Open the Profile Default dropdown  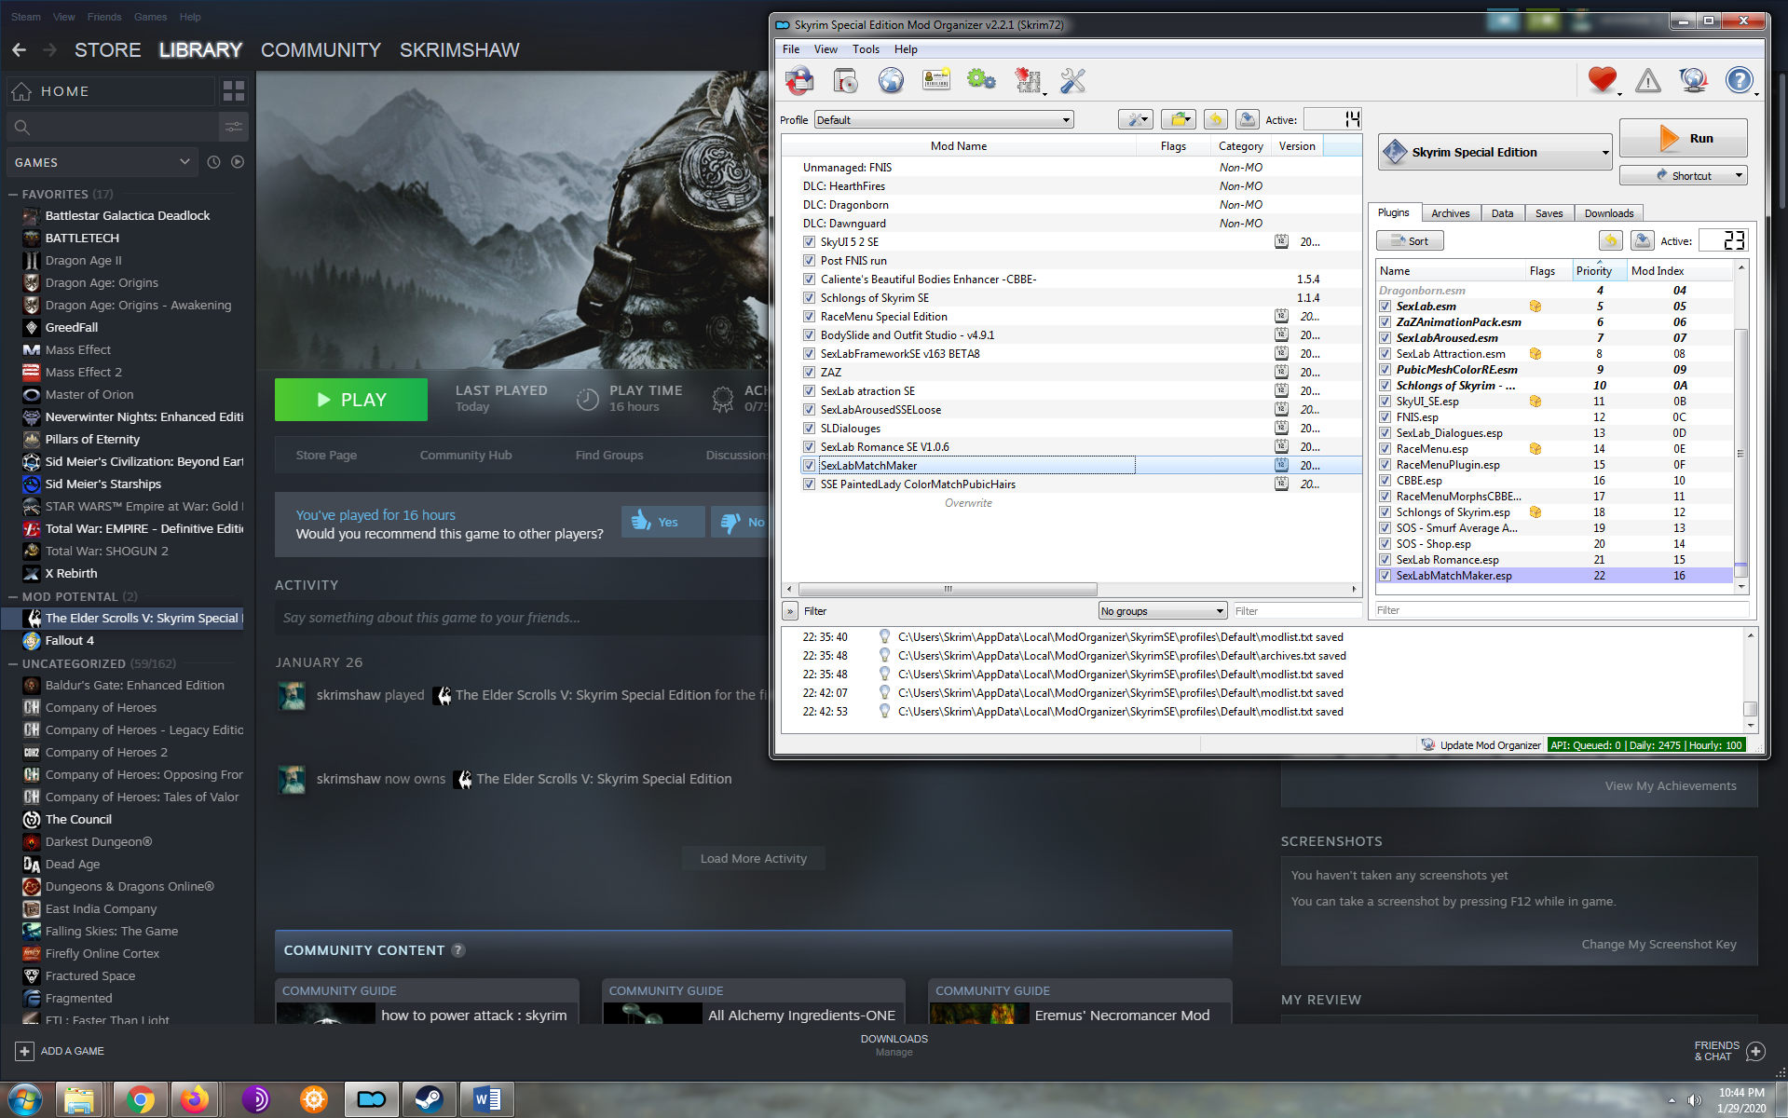(944, 119)
